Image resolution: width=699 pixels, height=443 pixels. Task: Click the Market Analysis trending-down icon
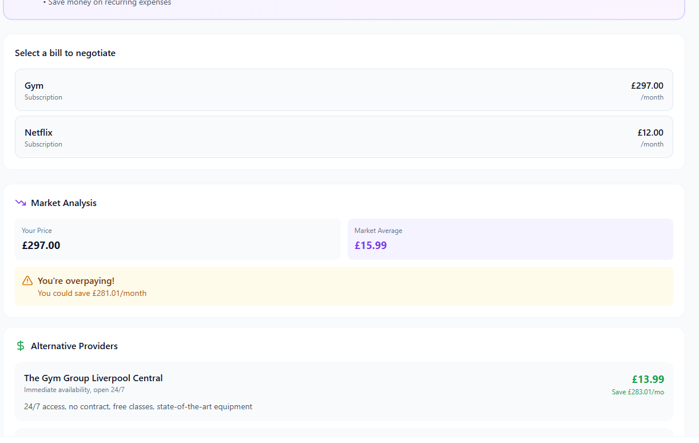(x=21, y=203)
